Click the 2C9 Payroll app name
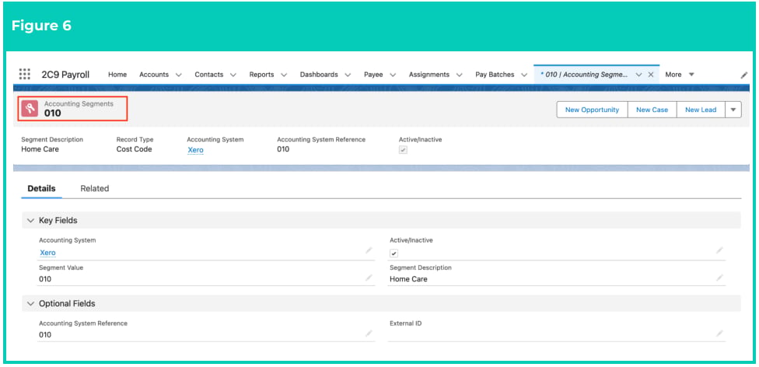Image resolution: width=759 pixels, height=367 pixels. pos(66,75)
